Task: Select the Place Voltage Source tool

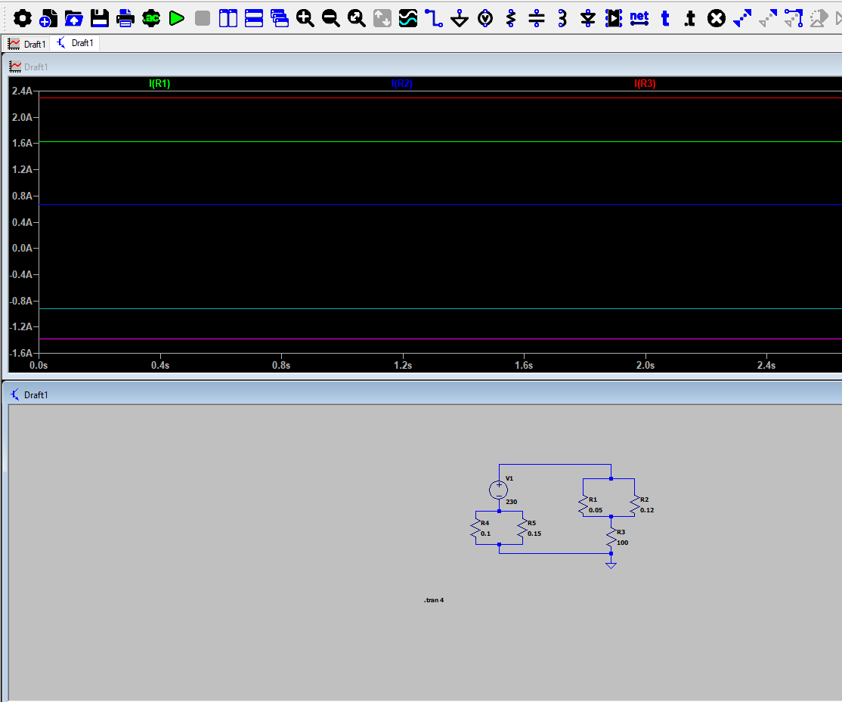Action: [485, 18]
